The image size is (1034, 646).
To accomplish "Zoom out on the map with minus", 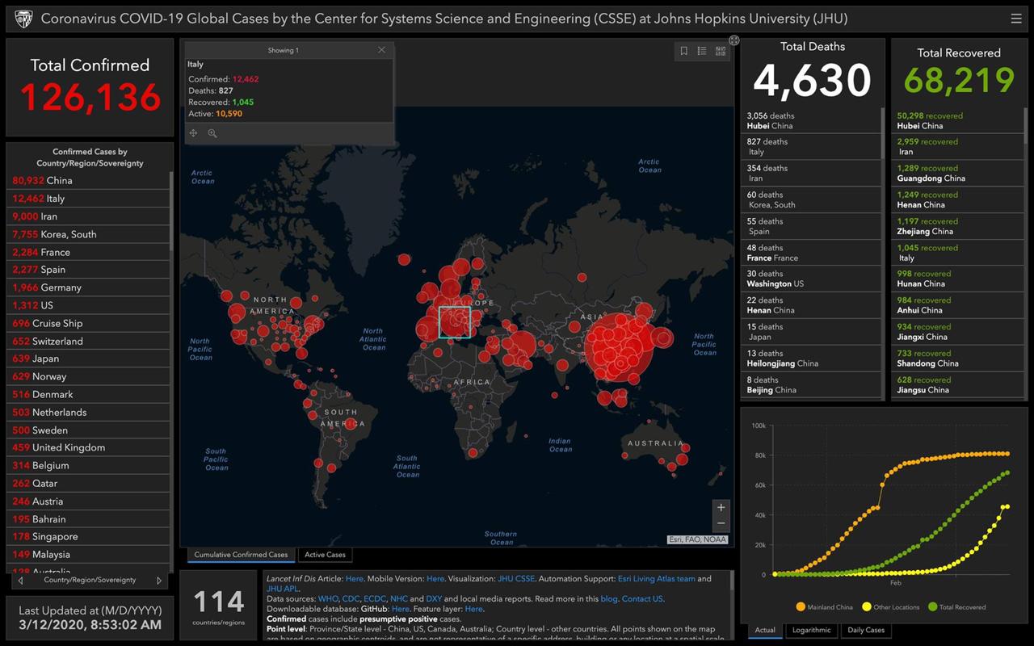I will 721,523.
